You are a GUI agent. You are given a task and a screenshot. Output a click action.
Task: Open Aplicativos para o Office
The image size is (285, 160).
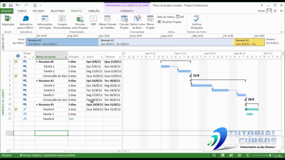pyautogui.click(x=26, y=22)
